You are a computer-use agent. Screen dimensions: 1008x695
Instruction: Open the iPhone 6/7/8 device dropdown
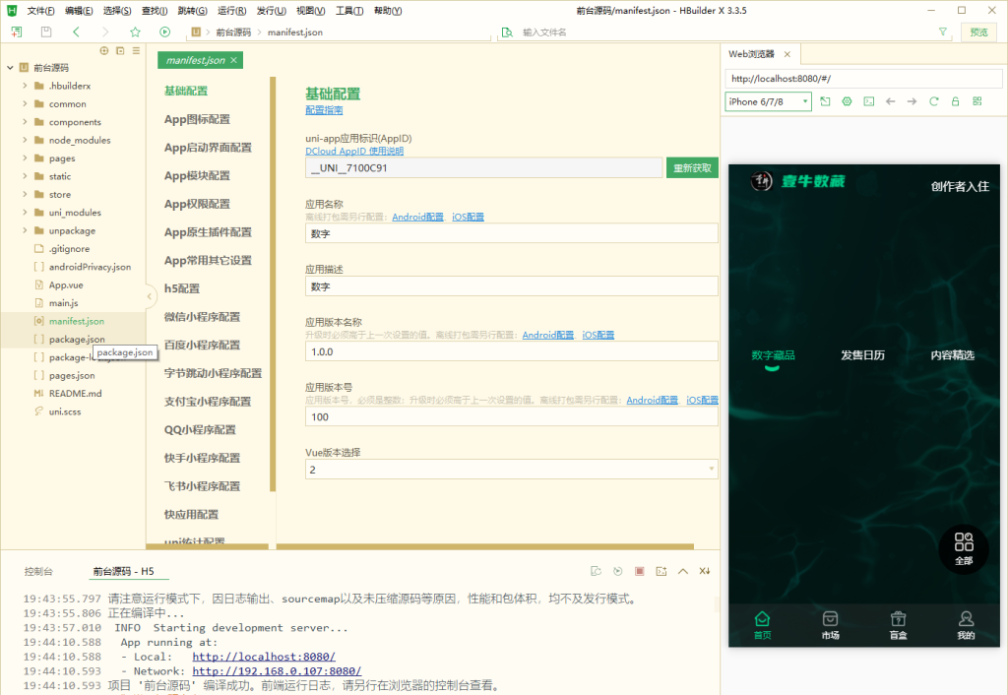[767, 101]
